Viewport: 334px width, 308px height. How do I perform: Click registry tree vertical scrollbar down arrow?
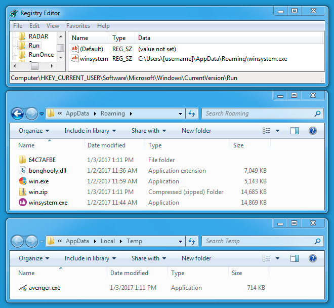pyautogui.click(x=61, y=58)
